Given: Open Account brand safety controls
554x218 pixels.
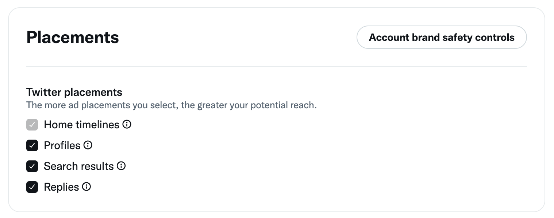Looking at the screenshot, I should coord(441,37).
